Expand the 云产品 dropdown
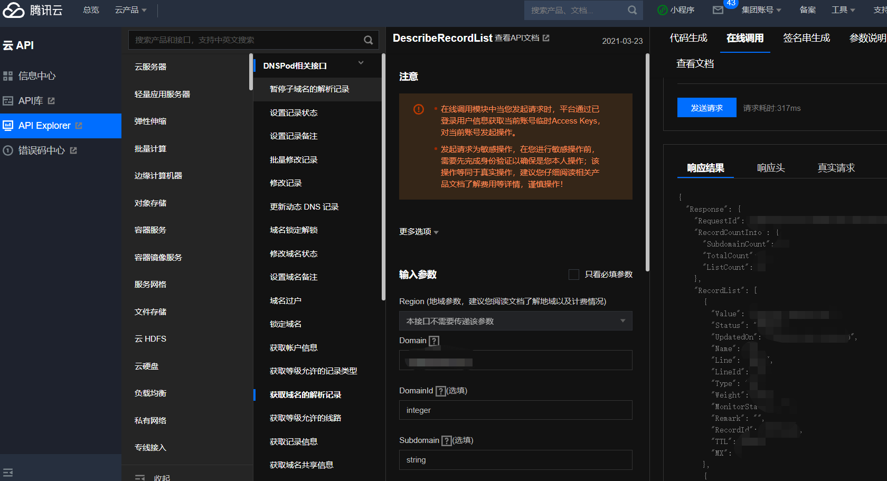This screenshot has height=481, width=887. click(131, 10)
